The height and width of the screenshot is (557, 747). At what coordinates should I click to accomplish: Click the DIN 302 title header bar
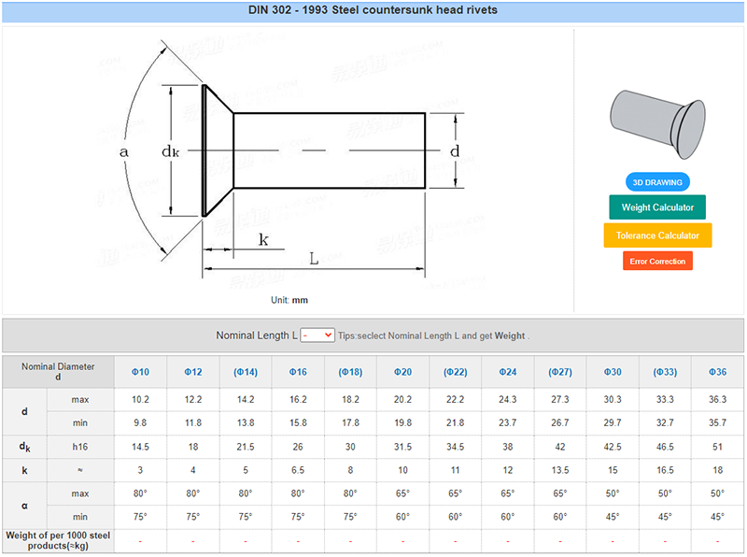[x=373, y=10]
